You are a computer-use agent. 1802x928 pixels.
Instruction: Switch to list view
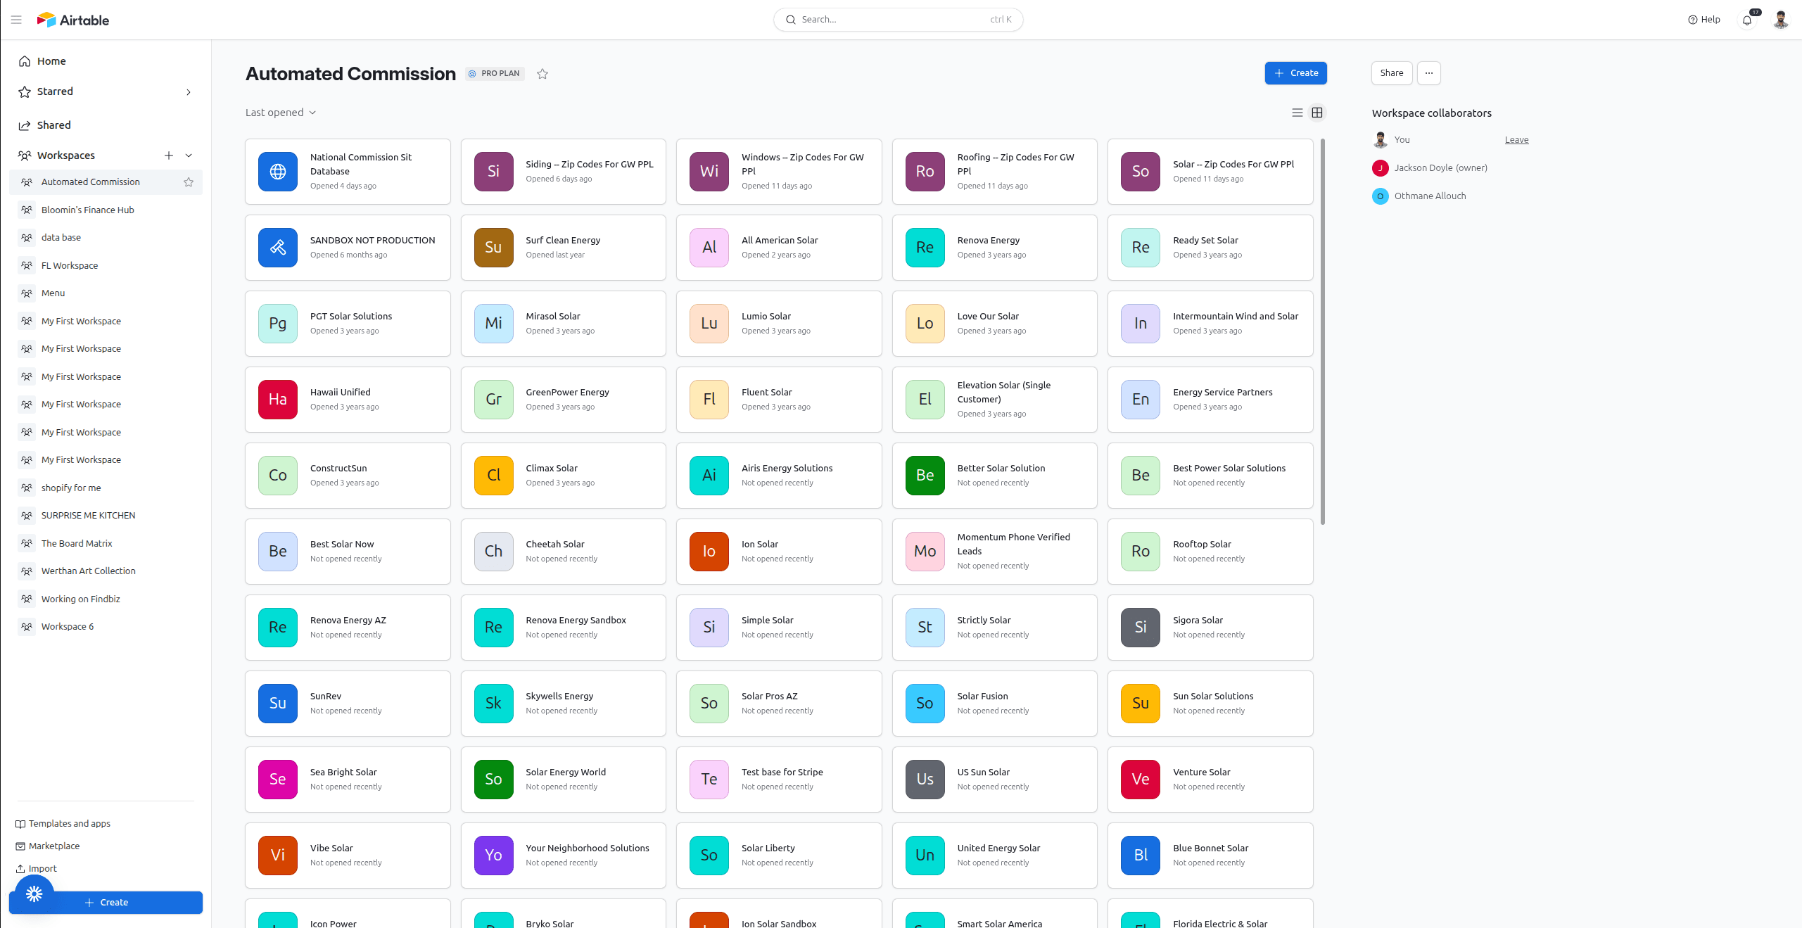(x=1297, y=113)
